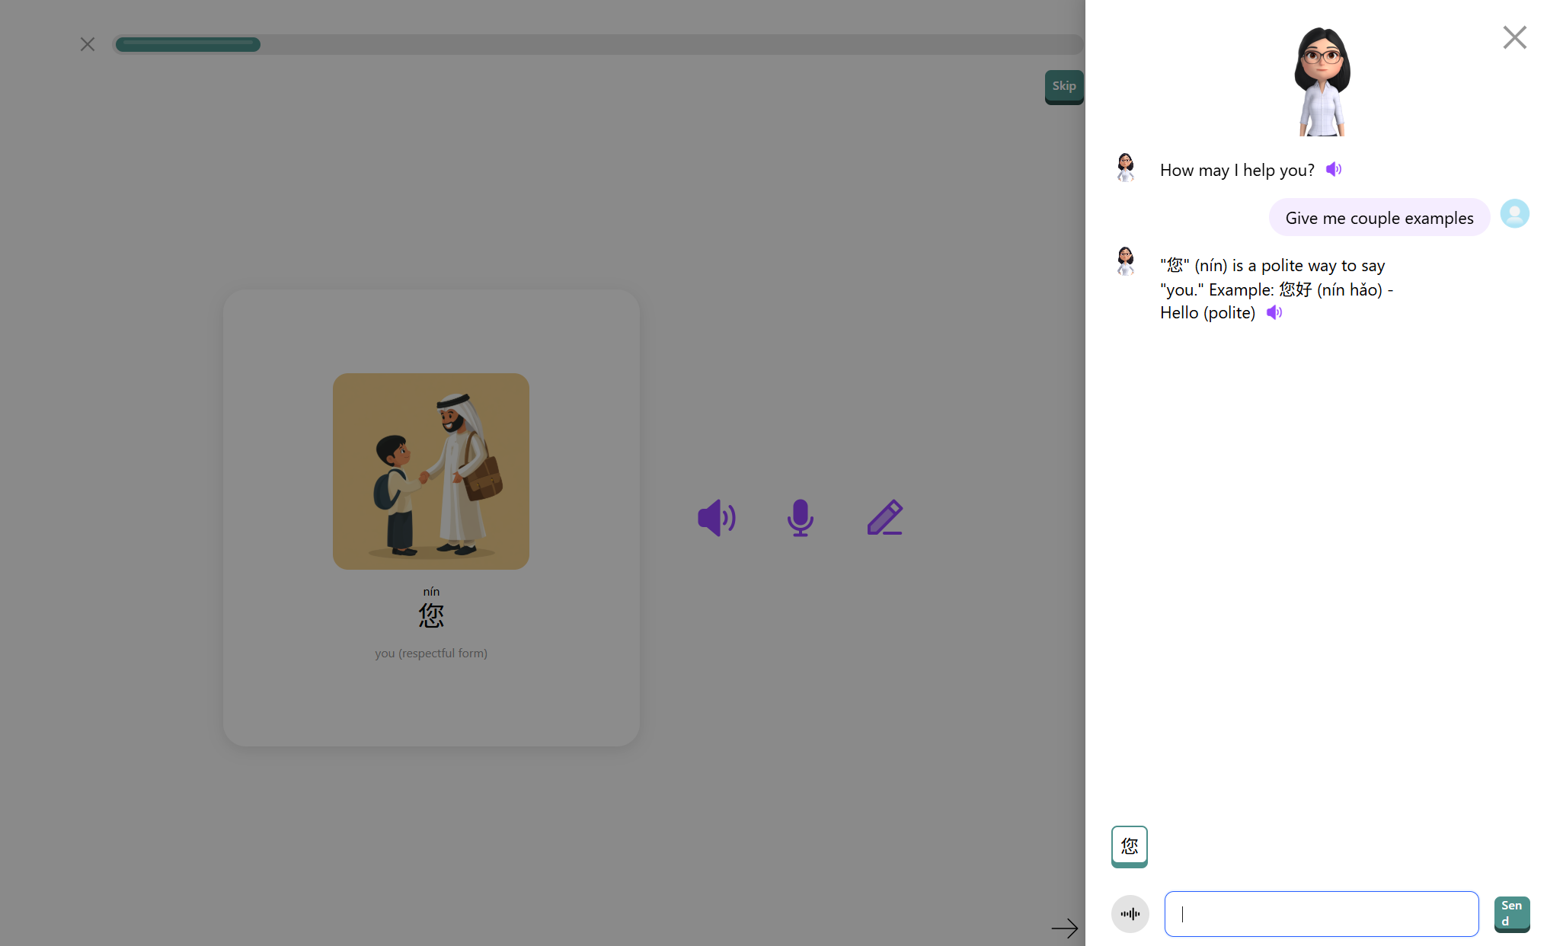The width and height of the screenshot is (1547, 946).
Task: Close the chat assistant panel
Action: pyautogui.click(x=1514, y=37)
